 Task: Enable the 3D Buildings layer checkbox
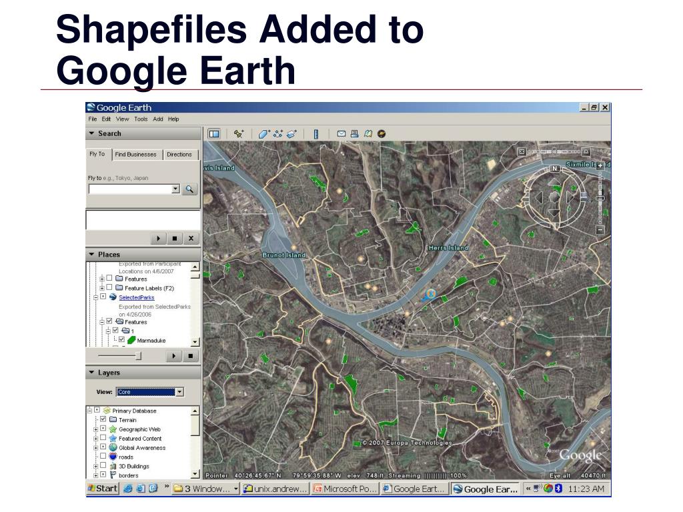pyautogui.click(x=103, y=465)
